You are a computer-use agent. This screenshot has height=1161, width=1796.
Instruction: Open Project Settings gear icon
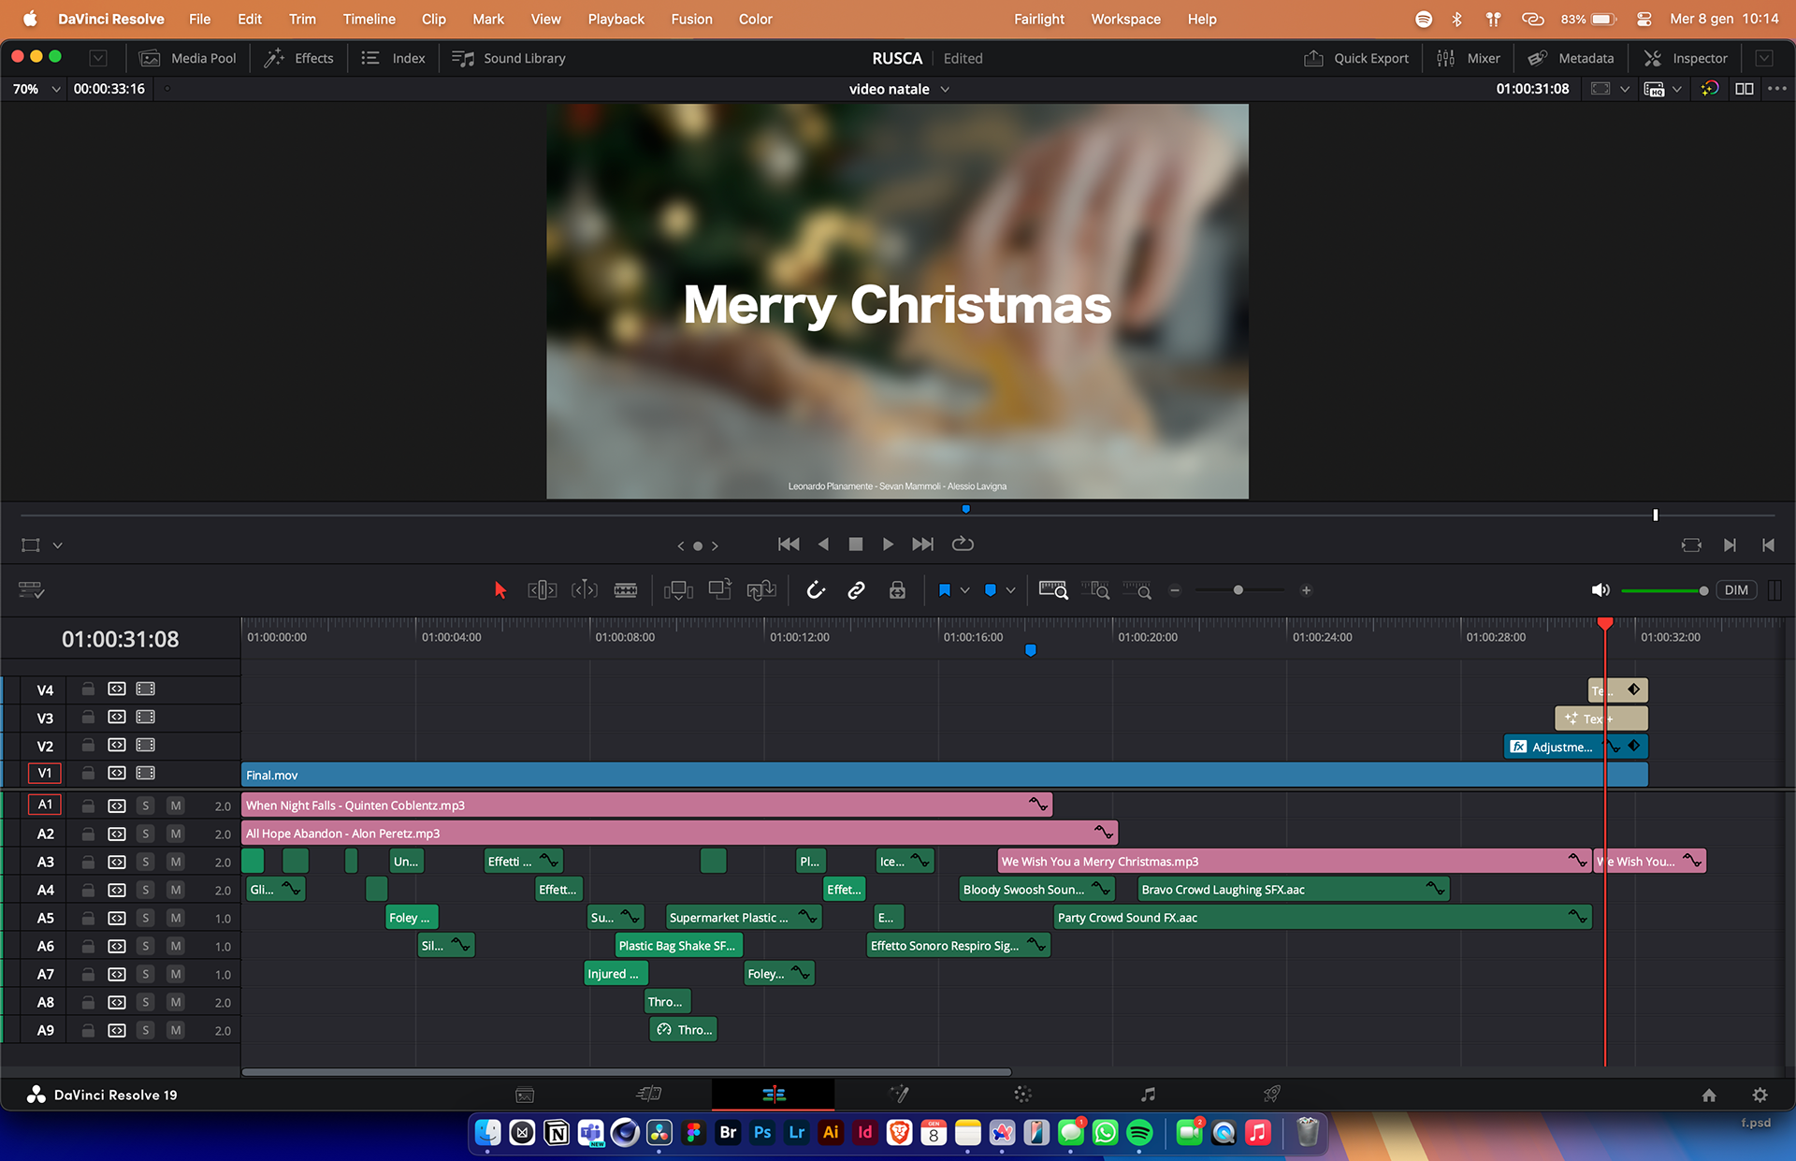coord(1760,1095)
